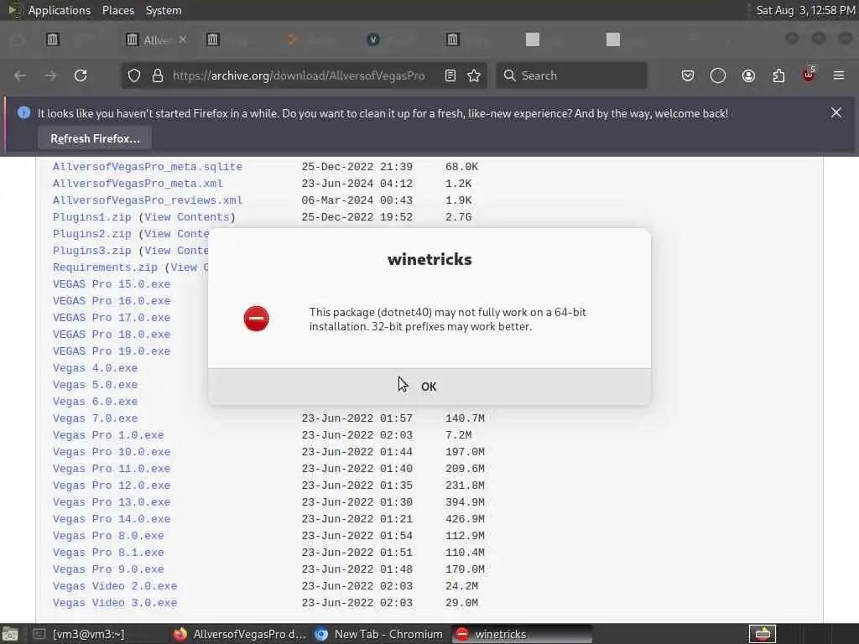Open AllversofVegasPro_meta.sqlite file link
859x644 pixels.
coord(148,167)
